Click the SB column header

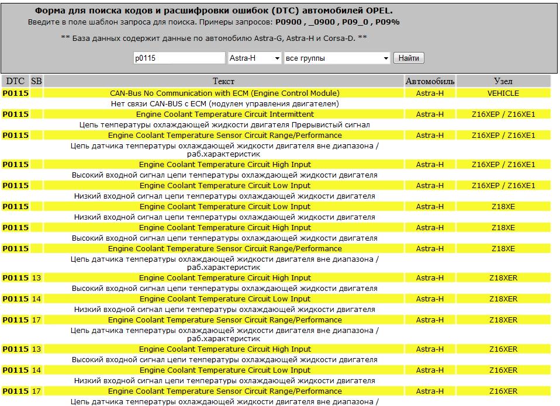(x=36, y=81)
